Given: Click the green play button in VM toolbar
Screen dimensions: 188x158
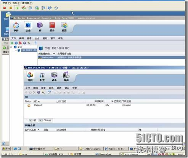Looking at the screenshot, I should click(x=18, y=8).
